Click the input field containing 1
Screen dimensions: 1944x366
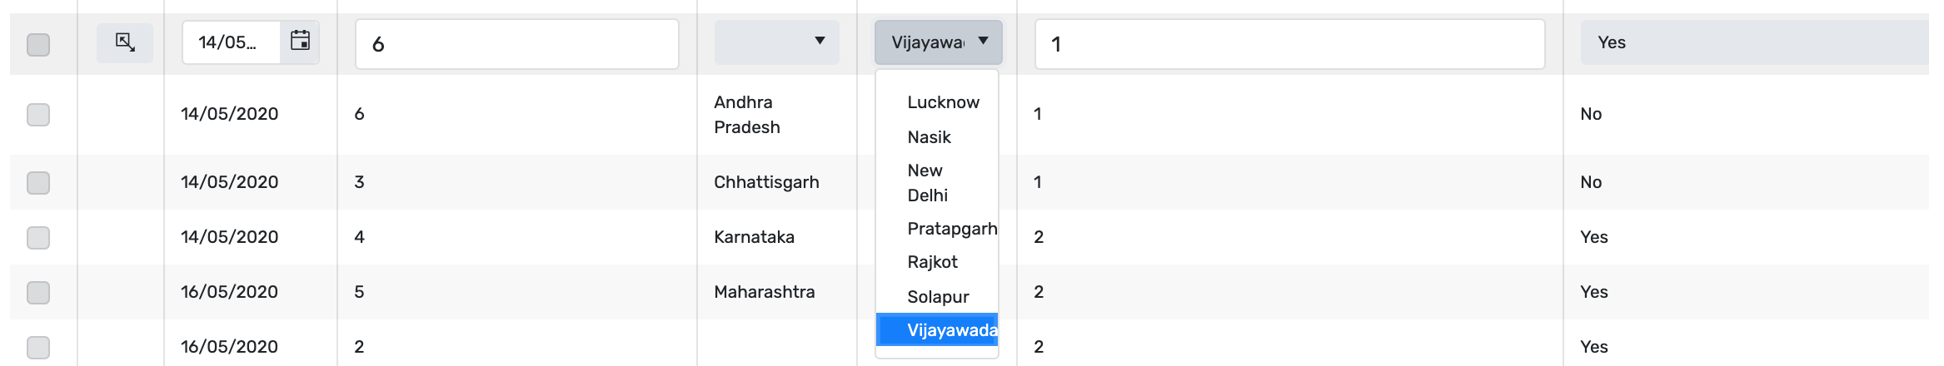pos(1289,44)
